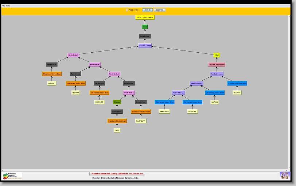The image size is (296, 186).
Task: Click the Plan P43 color legend box
Action: (x=127, y=10)
